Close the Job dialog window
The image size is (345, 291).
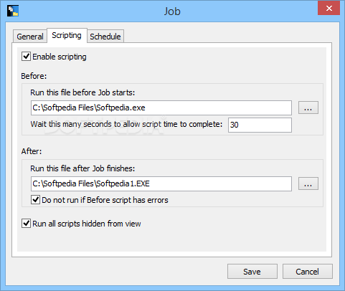click(x=329, y=9)
